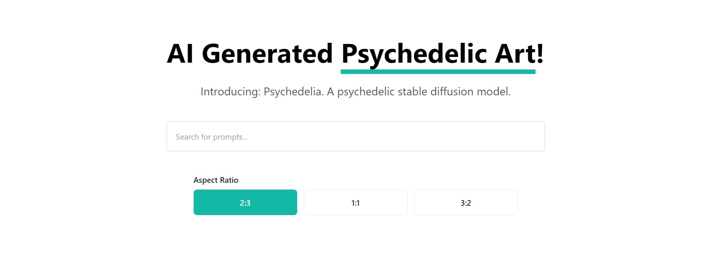The image size is (707, 256).
Task: Click the Aspect Ratio label
Action: pos(216,180)
